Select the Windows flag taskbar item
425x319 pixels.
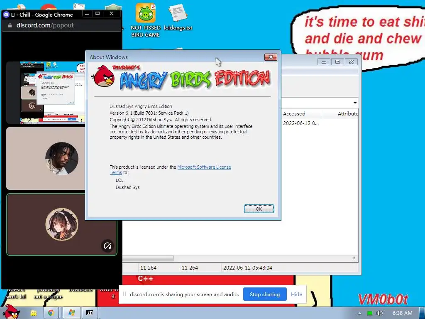[x=71, y=313]
